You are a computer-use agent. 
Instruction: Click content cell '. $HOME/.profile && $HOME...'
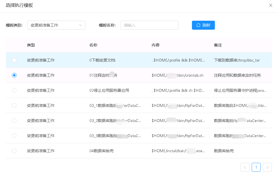pos(178,60)
